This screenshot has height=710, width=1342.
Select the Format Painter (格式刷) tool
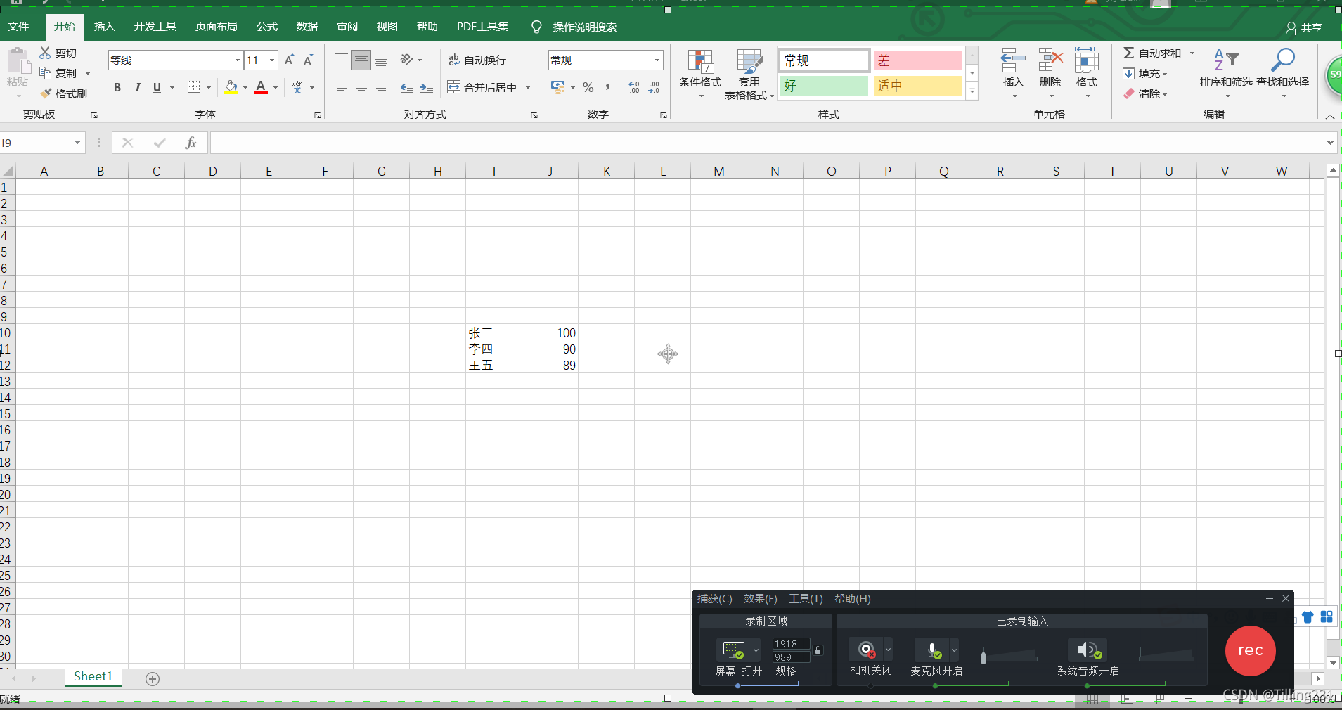click(63, 93)
